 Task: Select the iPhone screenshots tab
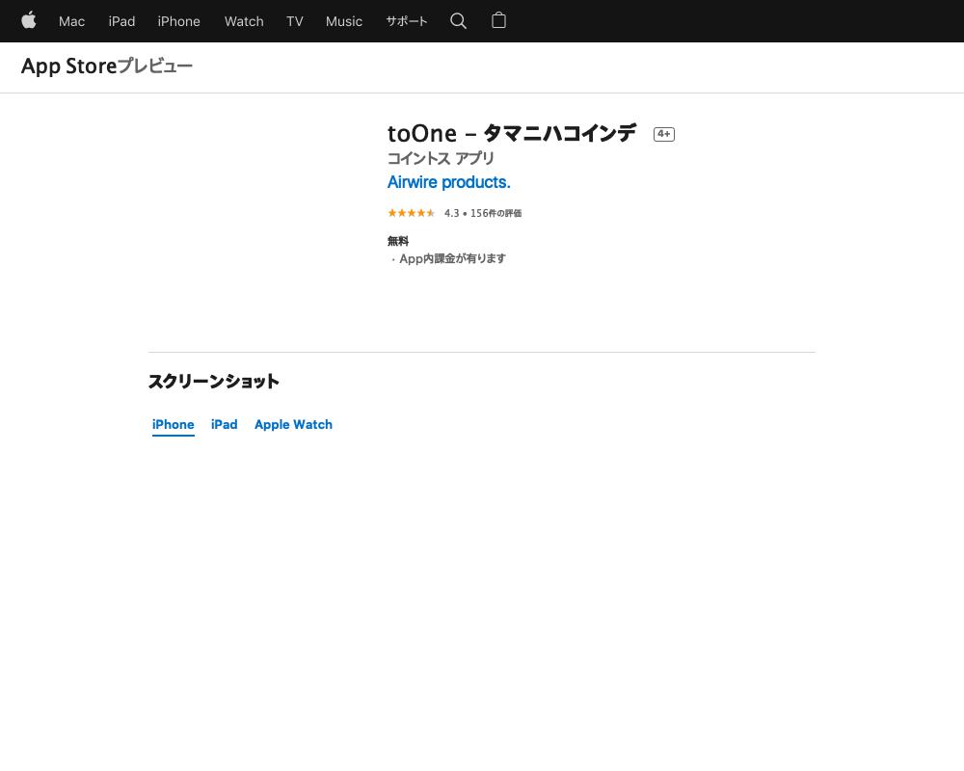coord(174,424)
